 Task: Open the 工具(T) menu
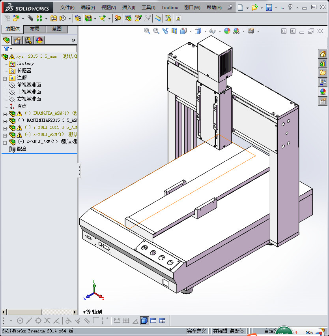(x=148, y=8)
